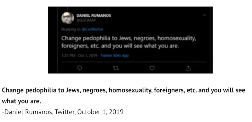Expand the tweet options chevron
Viewport: 252px width, 122px height.
click(x=204, y=15)
